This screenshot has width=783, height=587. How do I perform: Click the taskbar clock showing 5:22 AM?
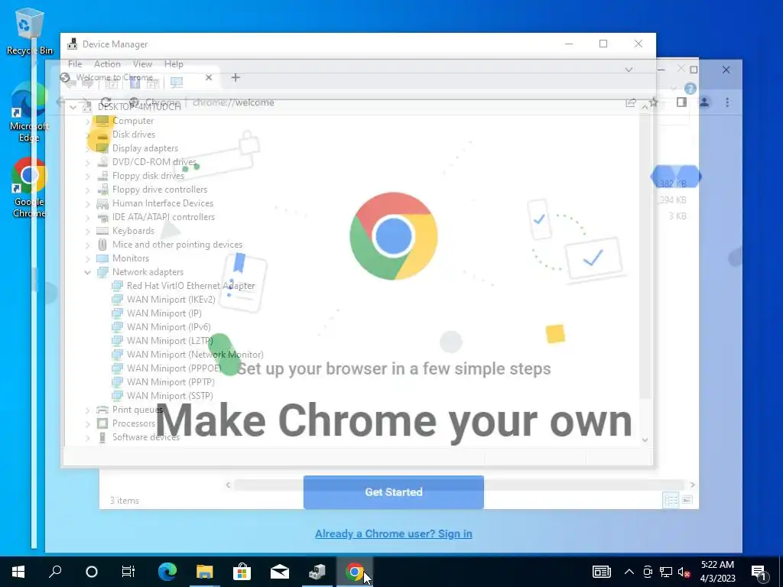tap(717, 572)
